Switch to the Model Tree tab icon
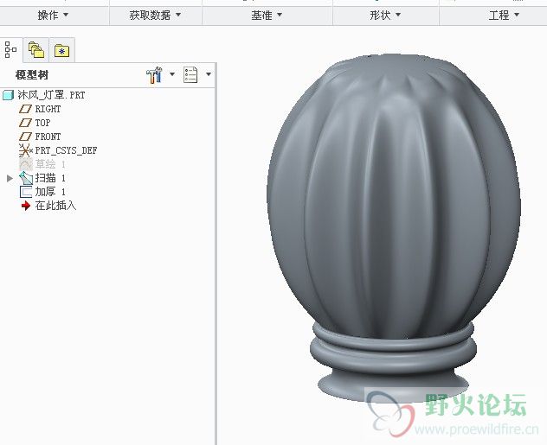 coord(10,50)
